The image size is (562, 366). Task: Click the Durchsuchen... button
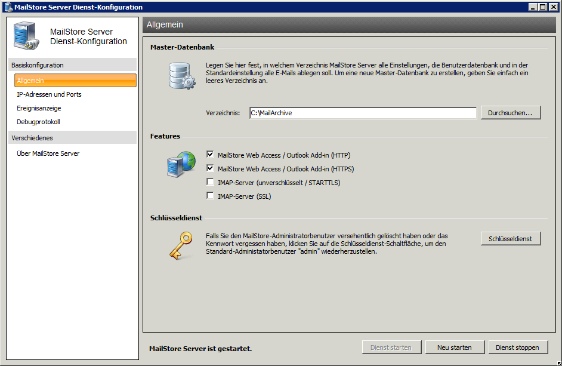tap(510, 113)
